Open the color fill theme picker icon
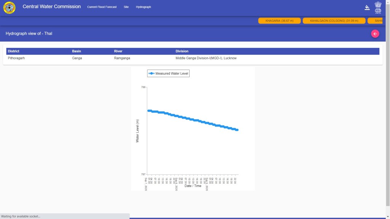The image size is (390, 219). (x=367, y=7)
